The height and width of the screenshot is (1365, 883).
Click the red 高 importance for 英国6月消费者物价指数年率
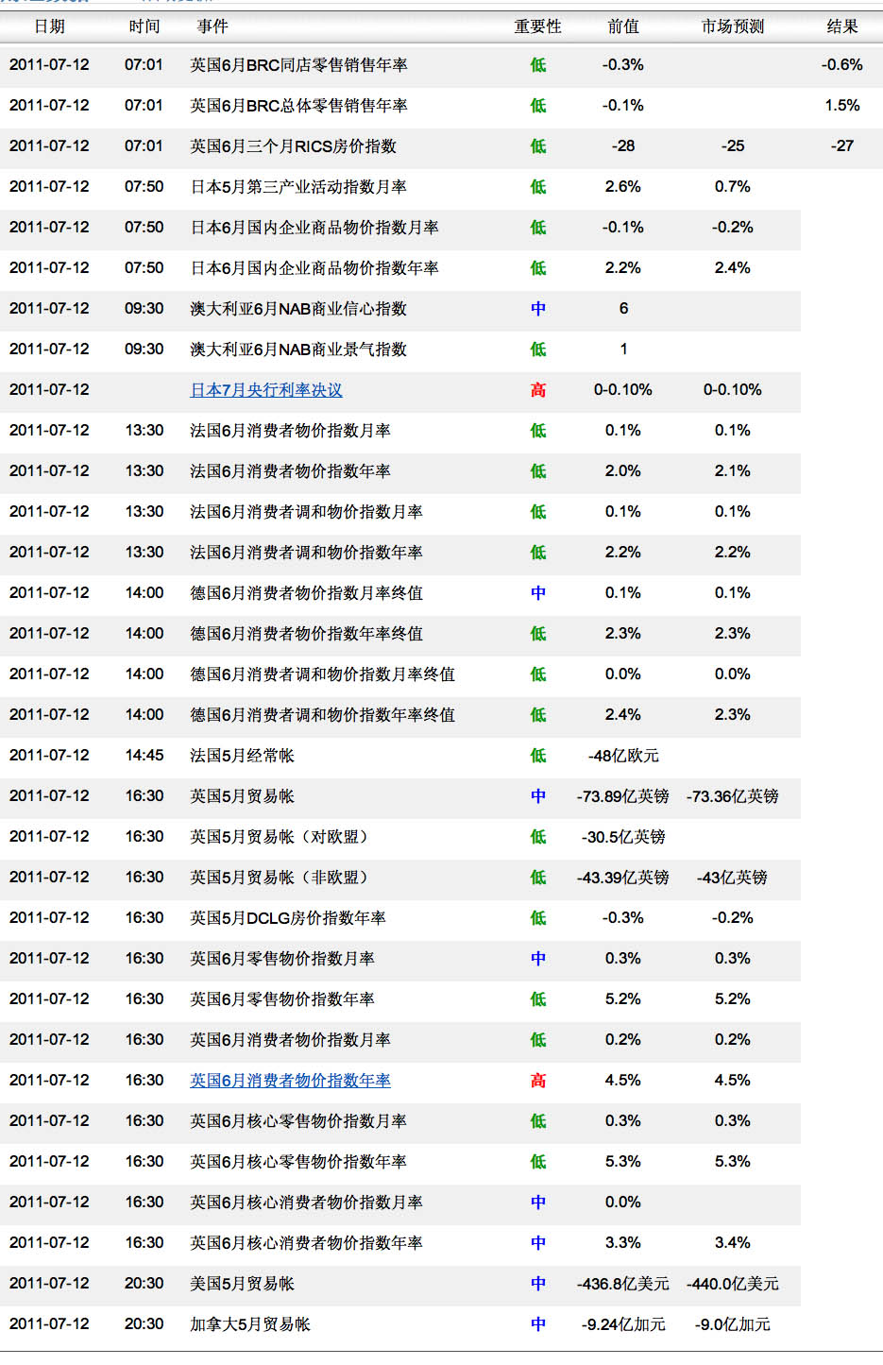[x=538, y=1081]
